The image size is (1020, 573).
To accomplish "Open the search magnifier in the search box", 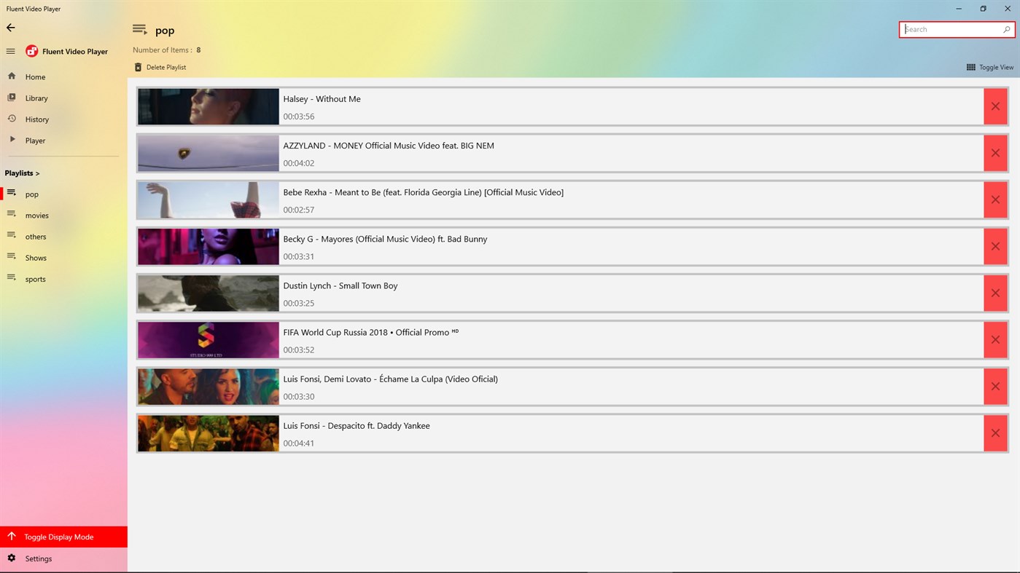I will [x=1007, y=29].
